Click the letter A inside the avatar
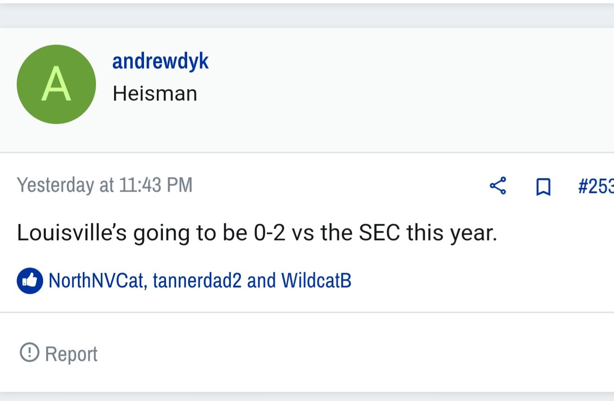The width and height of the screenshot is (614, 401). (56, 84)
